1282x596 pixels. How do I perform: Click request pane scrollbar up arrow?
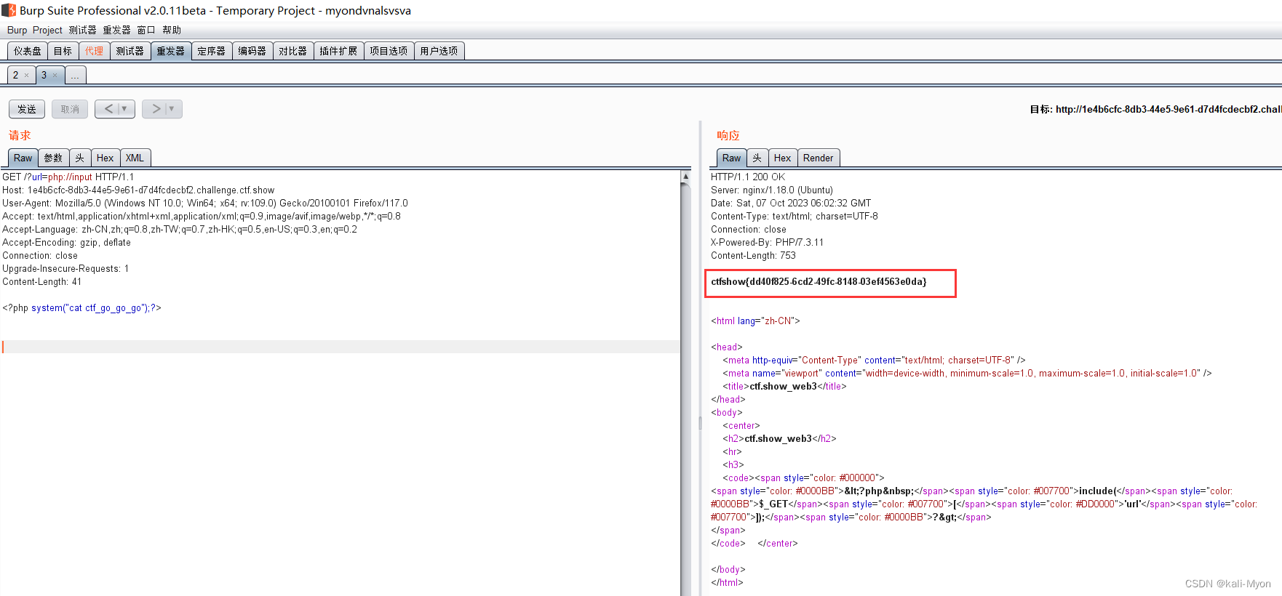pos(685,177)
